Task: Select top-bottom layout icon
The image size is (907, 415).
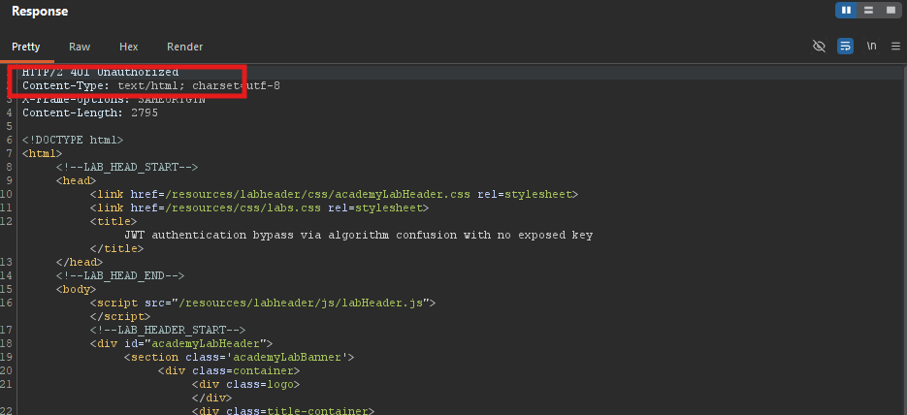Action: coord(868,11)
